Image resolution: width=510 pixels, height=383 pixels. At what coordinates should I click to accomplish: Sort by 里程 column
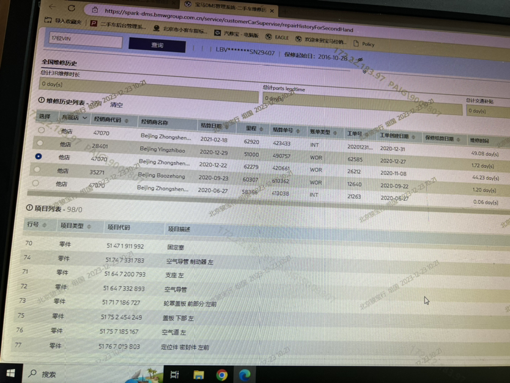pyautogui.click(x=261, y=129)
